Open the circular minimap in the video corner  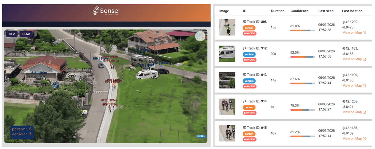pos(200,36)
